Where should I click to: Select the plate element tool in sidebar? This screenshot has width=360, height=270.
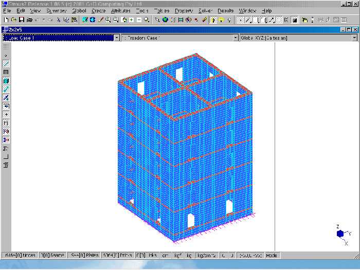pos(6,72)
